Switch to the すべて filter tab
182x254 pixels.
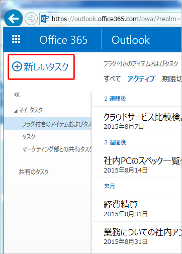[112, 79]
